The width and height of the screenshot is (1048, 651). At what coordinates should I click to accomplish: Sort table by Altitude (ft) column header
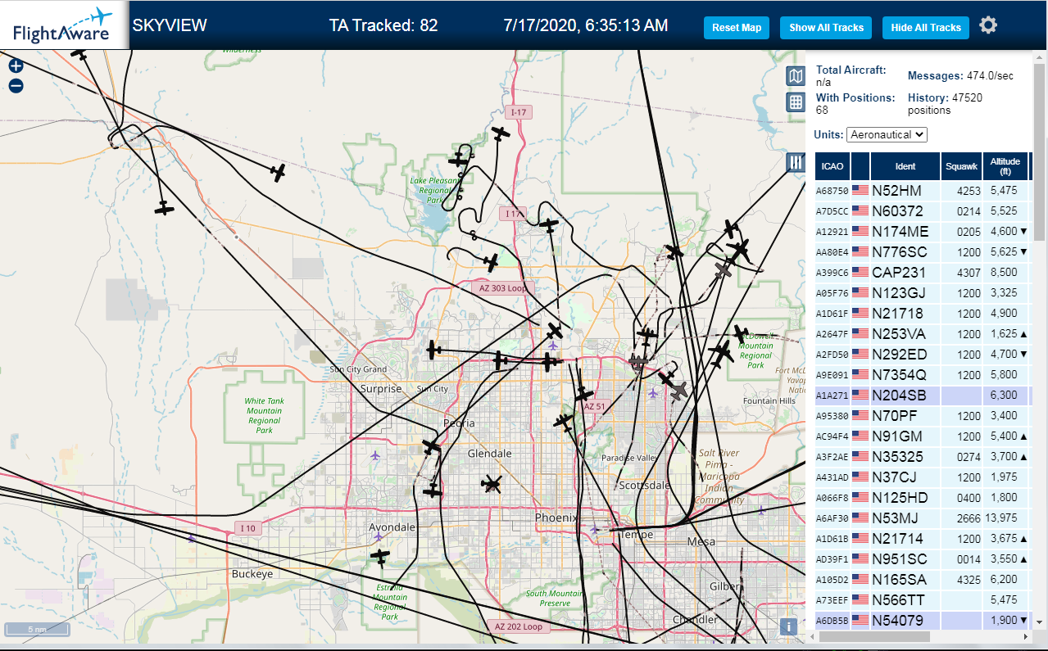(1005, 166)
